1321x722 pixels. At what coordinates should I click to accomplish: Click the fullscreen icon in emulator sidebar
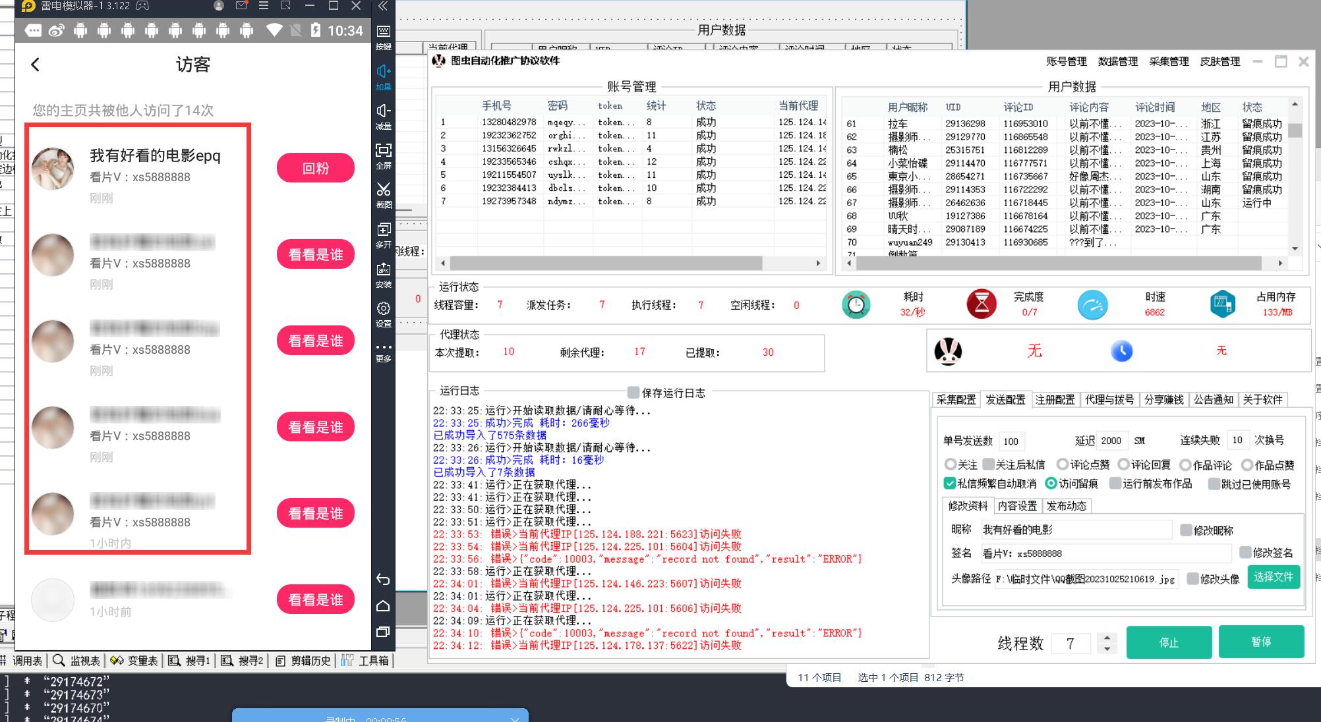[x=384, y=151]
